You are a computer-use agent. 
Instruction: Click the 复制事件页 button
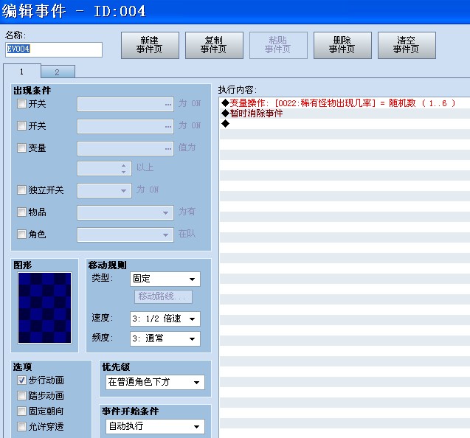(x=214, y=45)
